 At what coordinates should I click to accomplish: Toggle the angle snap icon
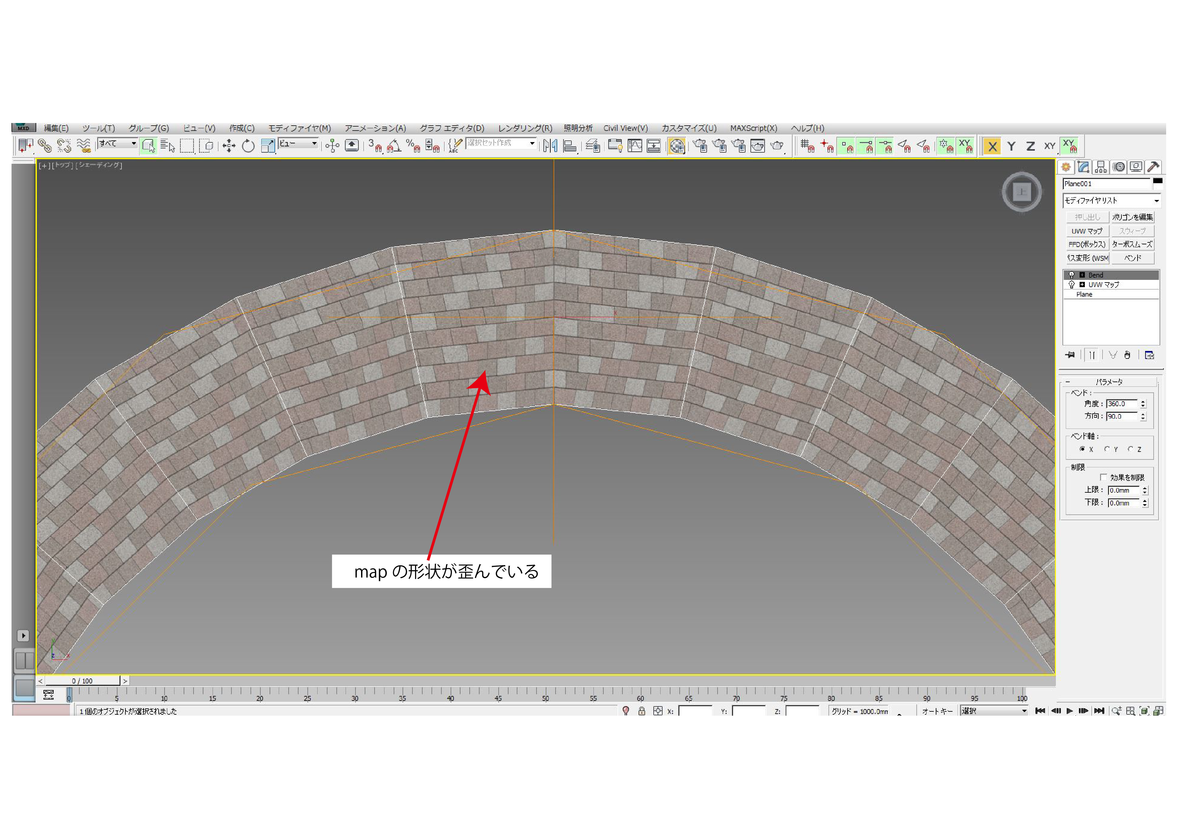click(x=394, y=146)
